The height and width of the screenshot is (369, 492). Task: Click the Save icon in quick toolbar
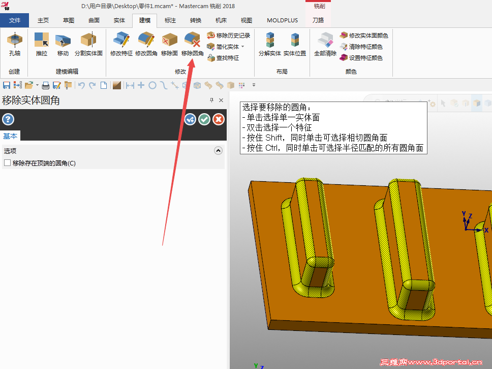6,85
